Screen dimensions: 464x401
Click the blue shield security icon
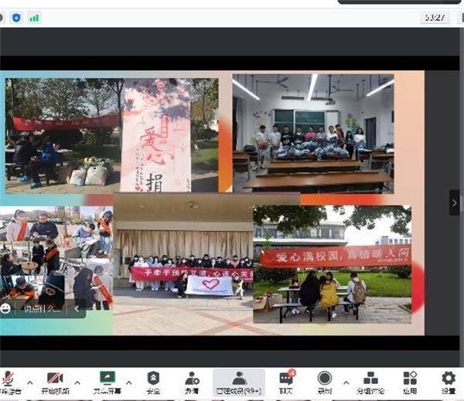(x=16, y=17)
